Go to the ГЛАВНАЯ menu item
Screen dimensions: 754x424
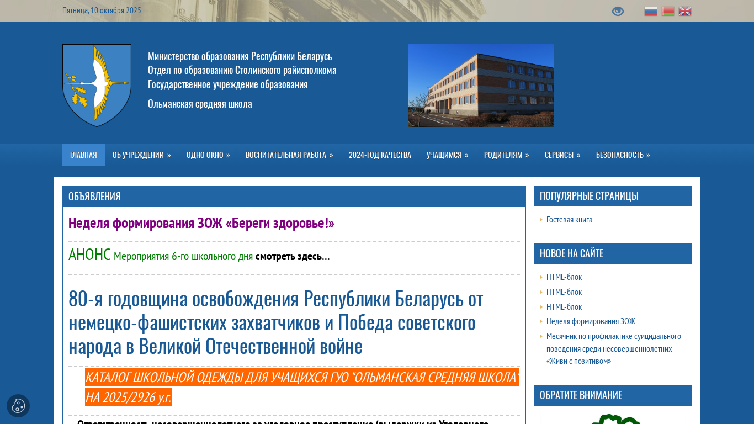click(x=83, y=155)
